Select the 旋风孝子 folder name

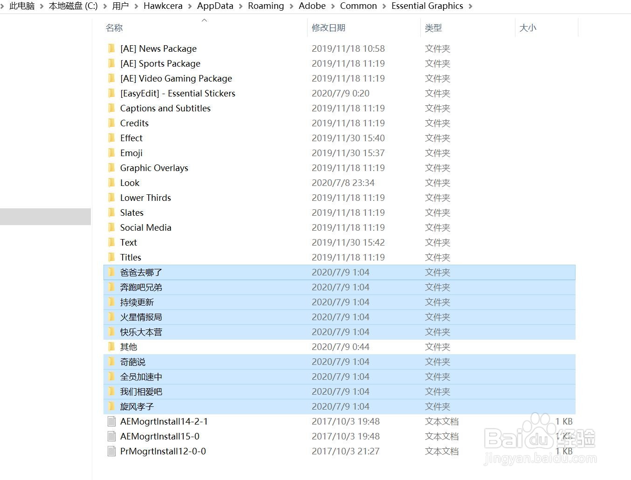coord(137,406)
